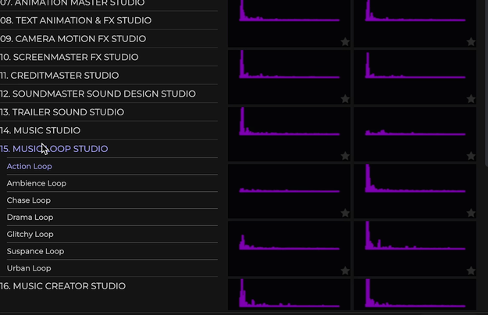488x315 pixels.
Task: Favorite the top-row right waveform clip star
Action: coord(471,41)
